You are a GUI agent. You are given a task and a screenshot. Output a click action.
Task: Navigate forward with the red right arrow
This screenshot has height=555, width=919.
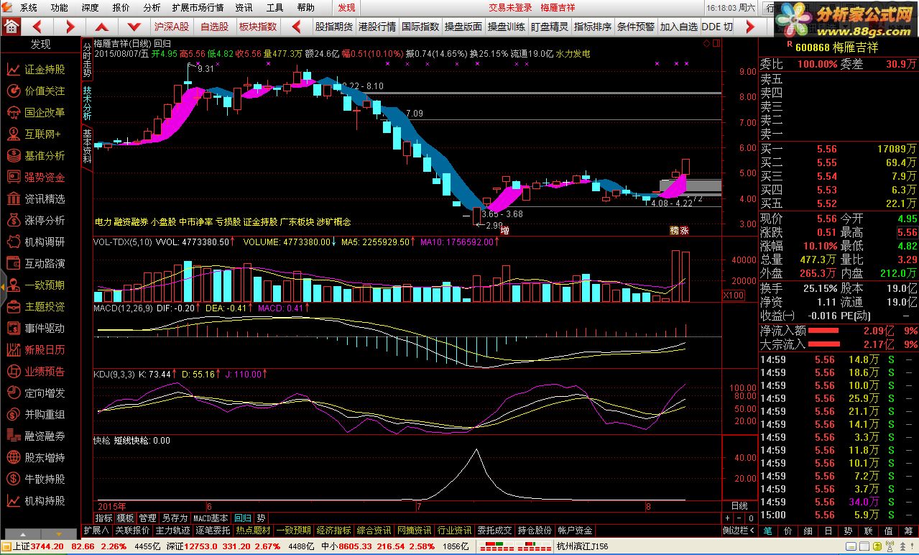click(x=70, y=27)
